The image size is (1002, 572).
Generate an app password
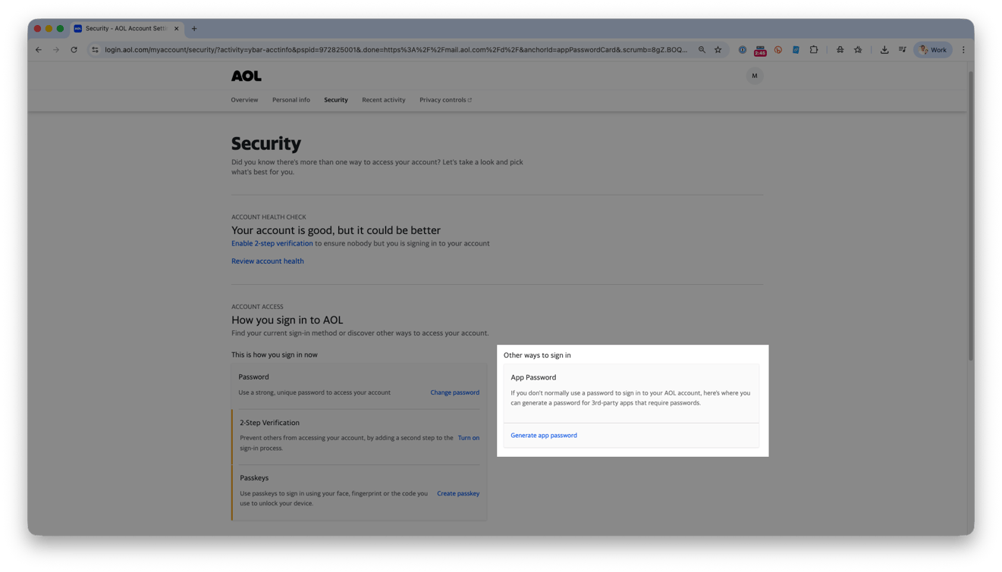coord(543,435)
